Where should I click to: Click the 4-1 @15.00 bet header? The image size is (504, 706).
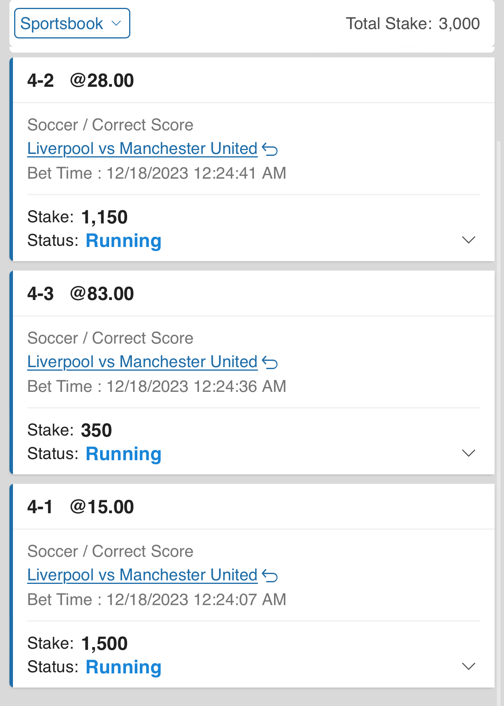pyautogui.click(x=80, y=507)
